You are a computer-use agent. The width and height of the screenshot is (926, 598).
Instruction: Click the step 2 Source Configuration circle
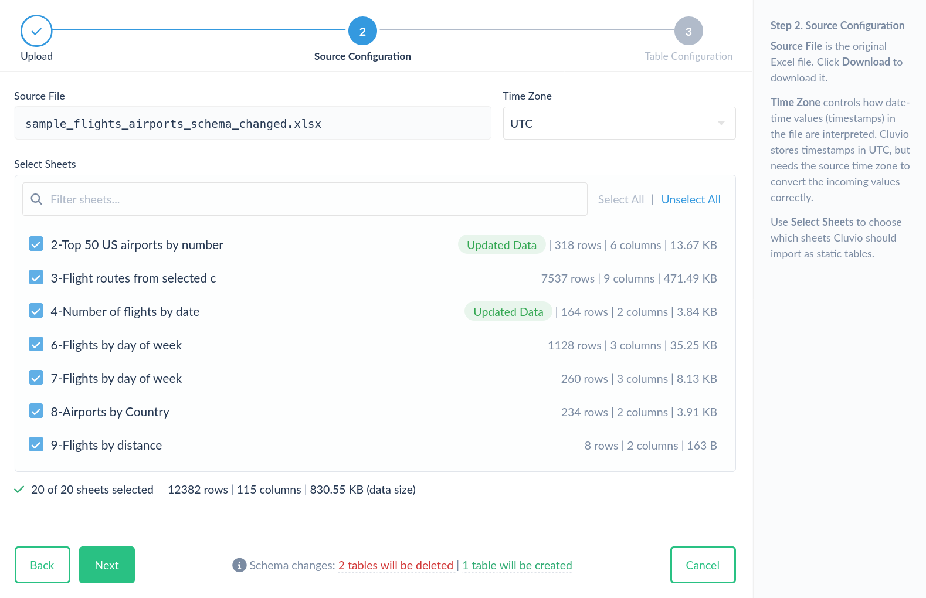362,31
